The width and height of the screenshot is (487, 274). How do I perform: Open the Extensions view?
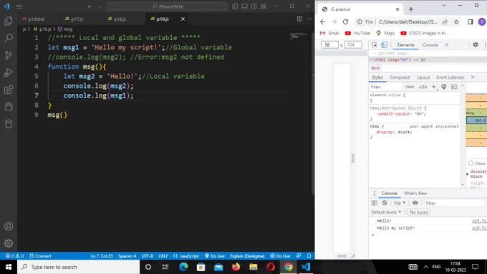[x=9, y=90]
